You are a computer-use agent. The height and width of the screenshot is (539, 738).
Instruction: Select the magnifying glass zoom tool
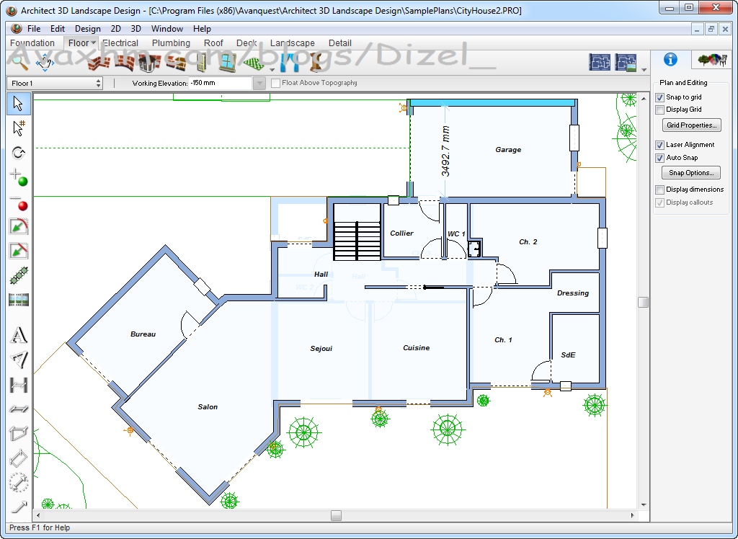click(19, 62)
